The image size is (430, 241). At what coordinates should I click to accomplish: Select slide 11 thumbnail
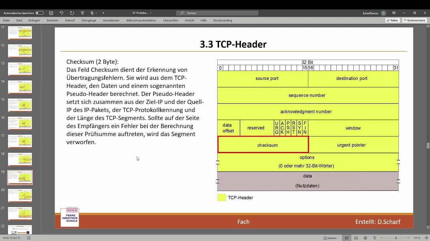click(x=20, y=32)
